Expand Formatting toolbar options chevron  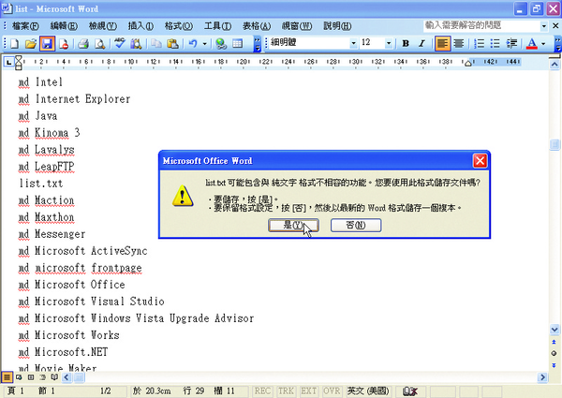click(x=557, y=44)
